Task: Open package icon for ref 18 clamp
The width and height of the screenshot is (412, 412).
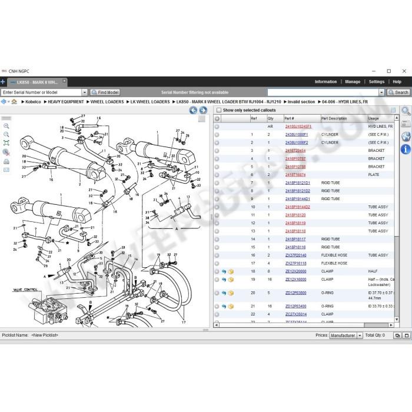Action: tap(231, 271)
